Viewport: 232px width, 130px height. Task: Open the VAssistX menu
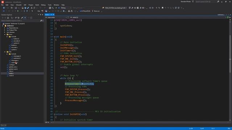pos(18,5)
